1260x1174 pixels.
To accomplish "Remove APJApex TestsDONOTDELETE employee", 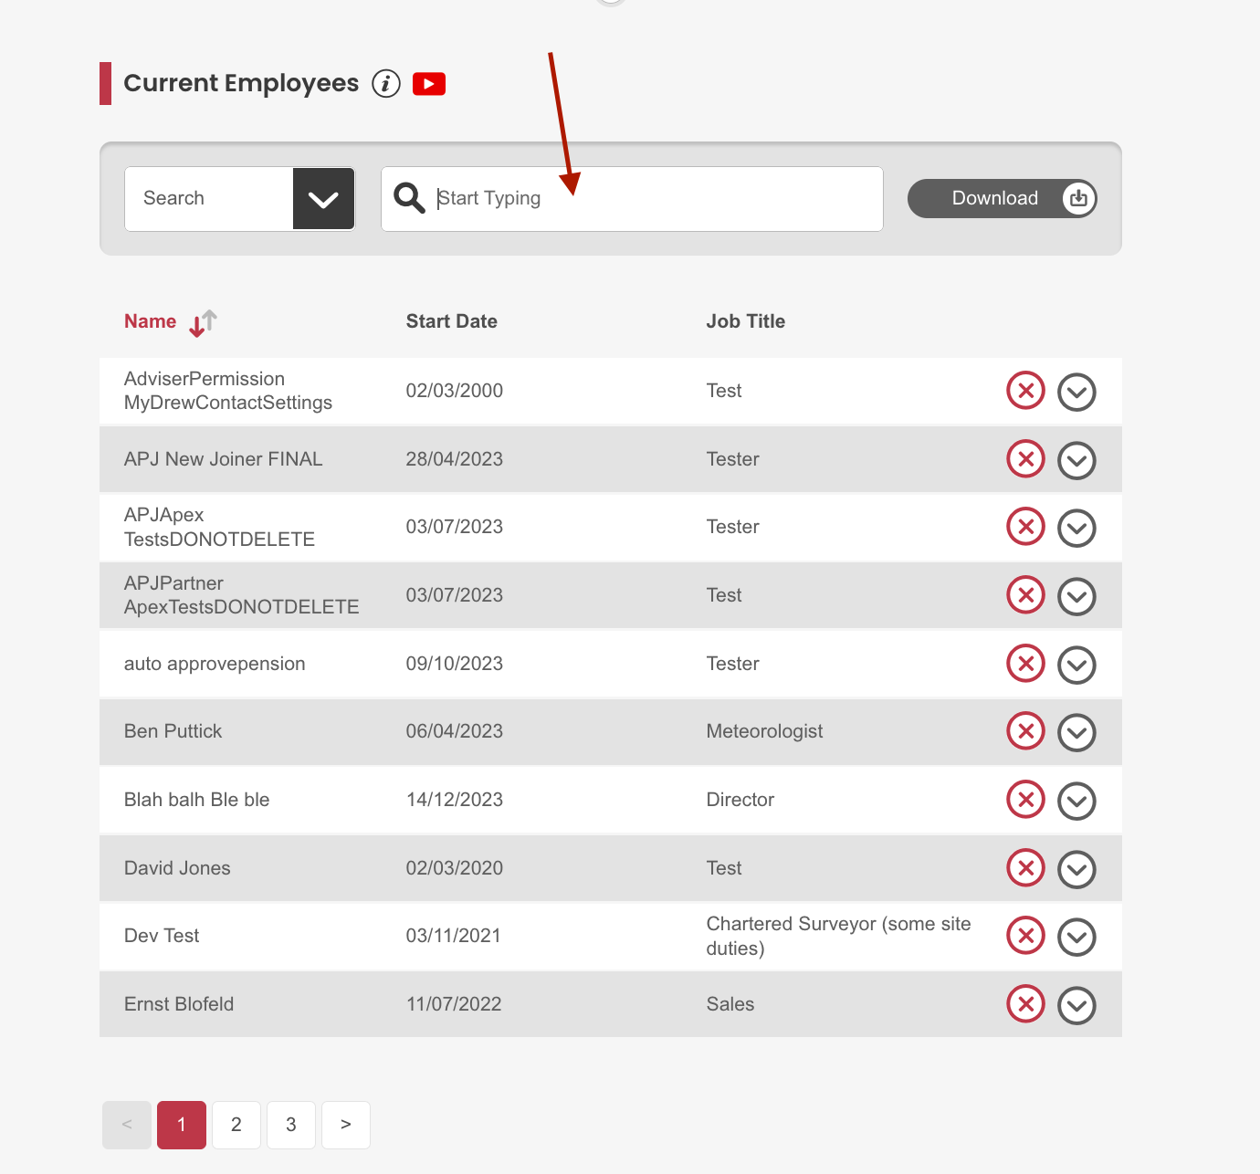I will point(1025,527).
